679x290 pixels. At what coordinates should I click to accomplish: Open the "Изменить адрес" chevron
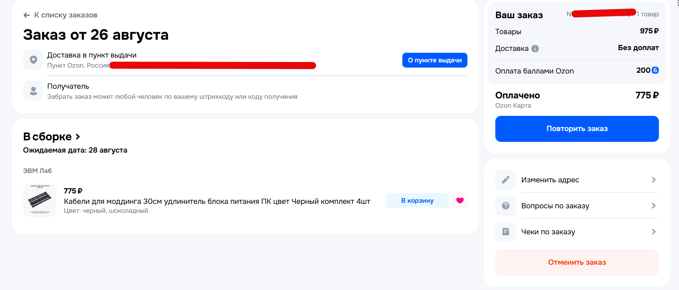(x=653, y=180)
